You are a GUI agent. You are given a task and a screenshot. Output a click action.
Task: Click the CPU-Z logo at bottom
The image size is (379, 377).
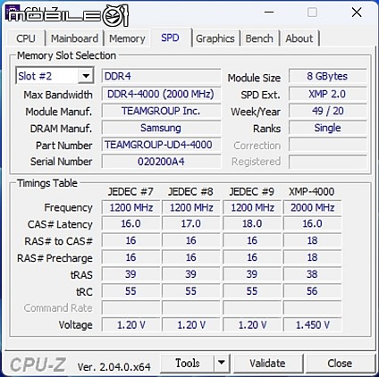tap(38, 364)
